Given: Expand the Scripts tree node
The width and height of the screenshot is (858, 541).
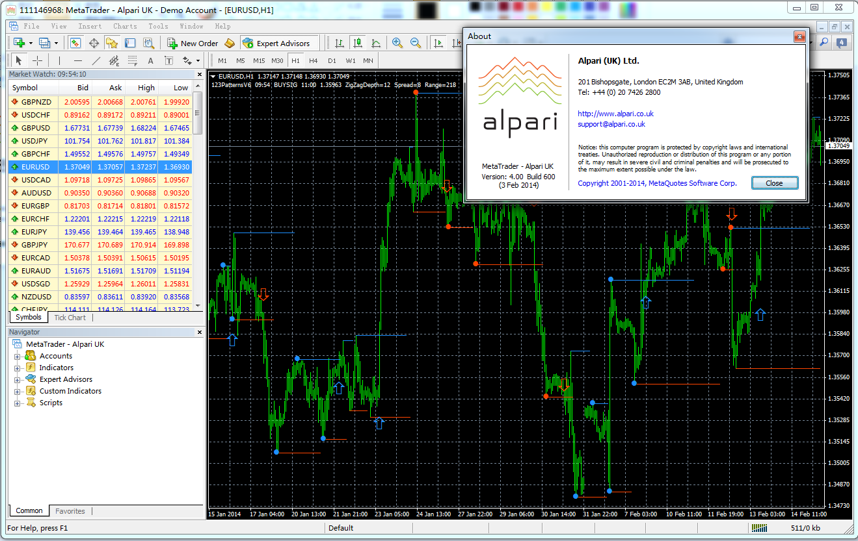Looking at the screenshot, I should [x=18, y=403].
